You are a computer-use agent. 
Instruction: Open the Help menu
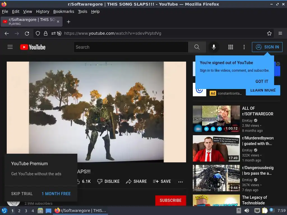click(95, 11)
